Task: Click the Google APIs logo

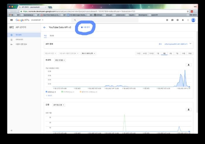Action: point(22,20)
